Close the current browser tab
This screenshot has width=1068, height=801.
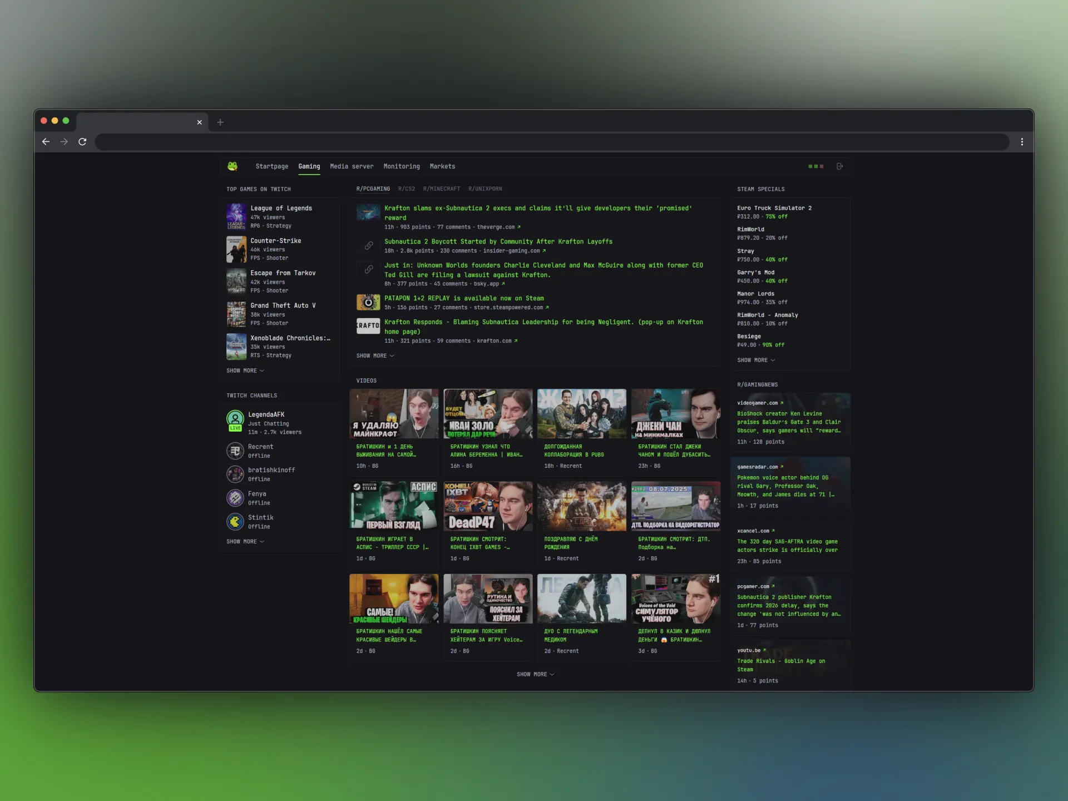(200, 122)
